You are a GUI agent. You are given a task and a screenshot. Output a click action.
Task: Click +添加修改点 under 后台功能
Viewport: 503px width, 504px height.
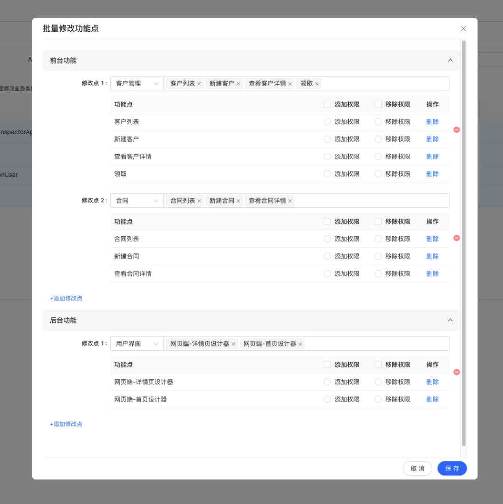click(x=66, y=424)
